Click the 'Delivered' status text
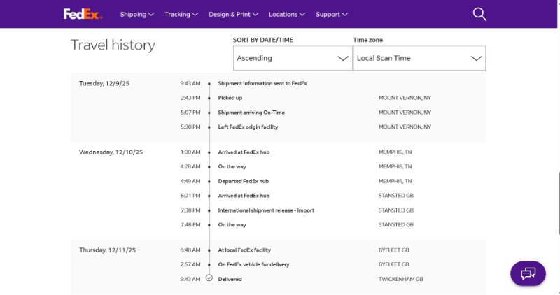560x295 pixels. 230,279
